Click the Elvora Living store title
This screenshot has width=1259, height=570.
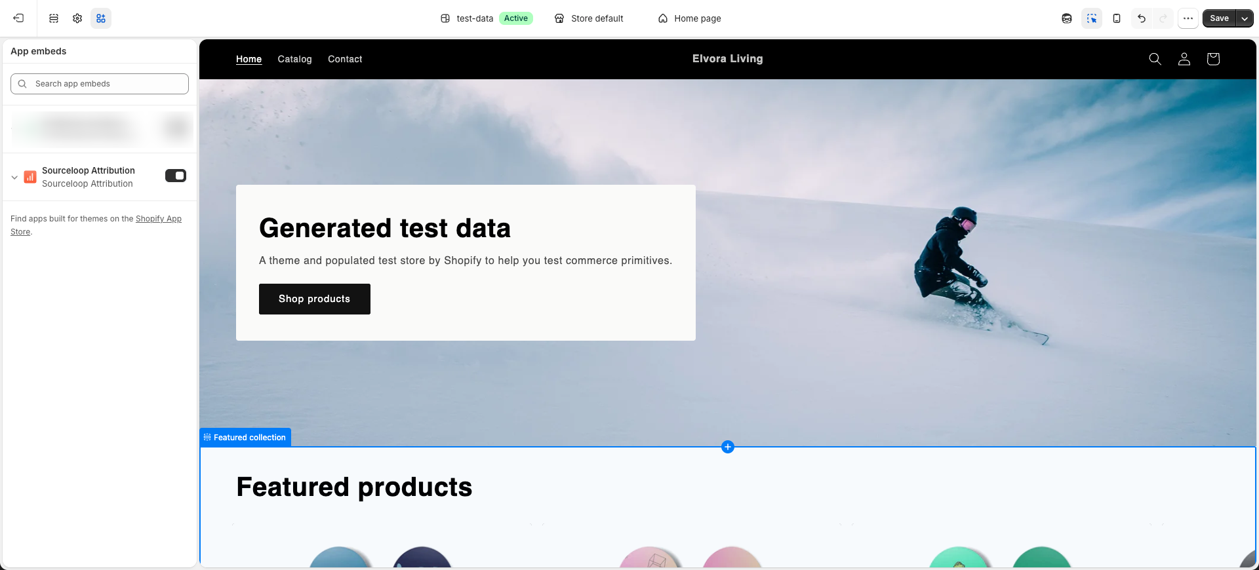pos(727,59)
